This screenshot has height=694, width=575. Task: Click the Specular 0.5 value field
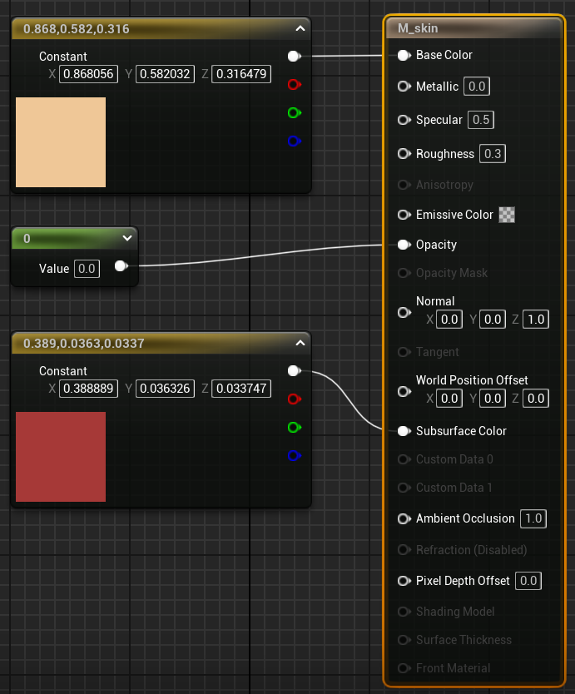pyautogui.click(x=480, y=120)
